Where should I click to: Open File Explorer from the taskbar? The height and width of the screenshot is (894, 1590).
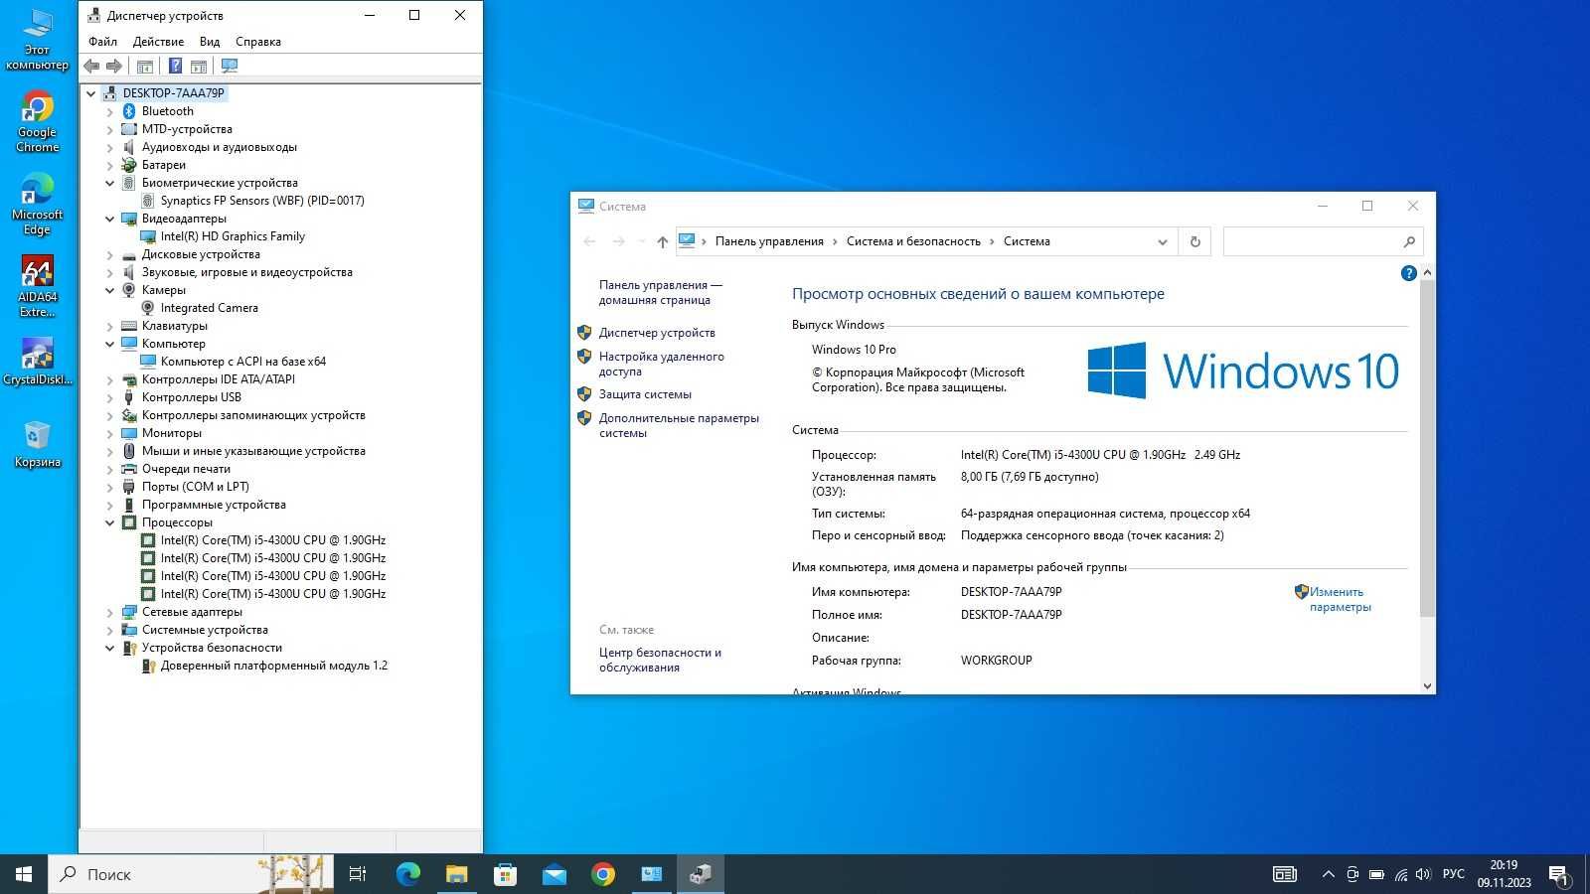point(456,874)
